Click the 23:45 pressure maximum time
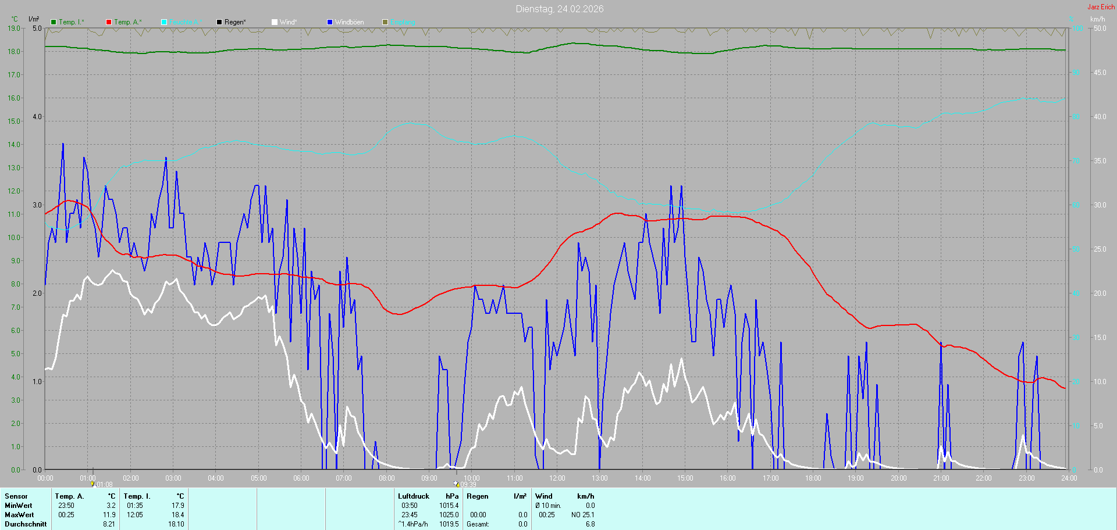Viewport: 1117px width, 530px height. (410, 515)
